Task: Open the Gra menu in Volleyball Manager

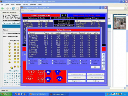Action: (23, 10)
